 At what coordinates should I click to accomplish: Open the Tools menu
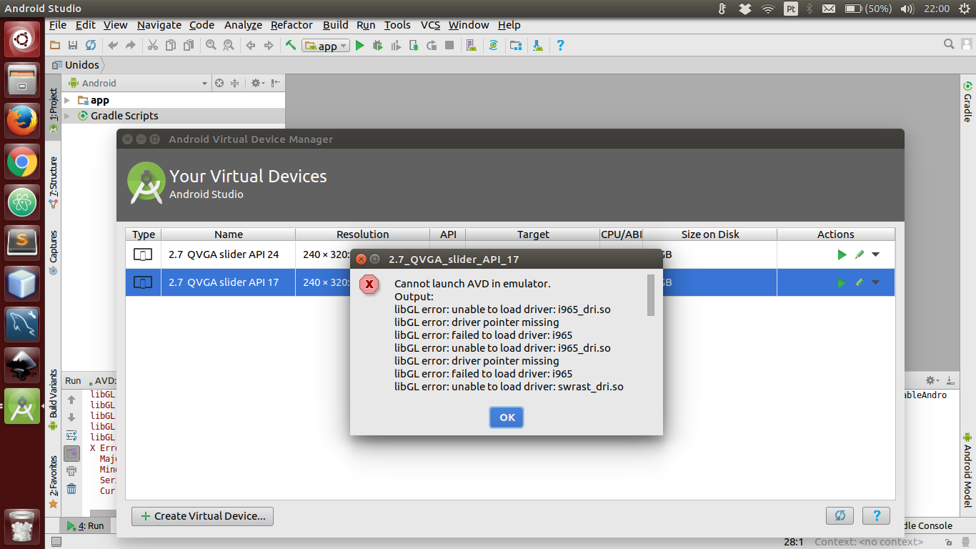(x=397, y=24)
